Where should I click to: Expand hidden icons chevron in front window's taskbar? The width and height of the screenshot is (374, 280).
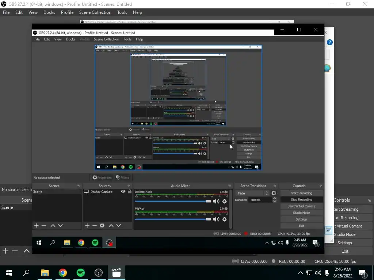(267, 242)
